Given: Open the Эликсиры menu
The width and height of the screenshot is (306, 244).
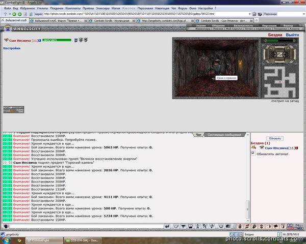Looking at the screenshot, I should pos(103,8).
